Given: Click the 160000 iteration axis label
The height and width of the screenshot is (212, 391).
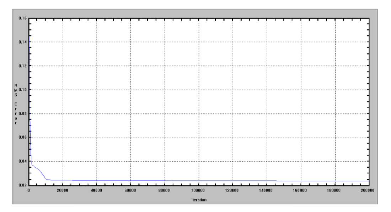Looking at the screenshot, I should pyautogui.click(x=300, y=190).
